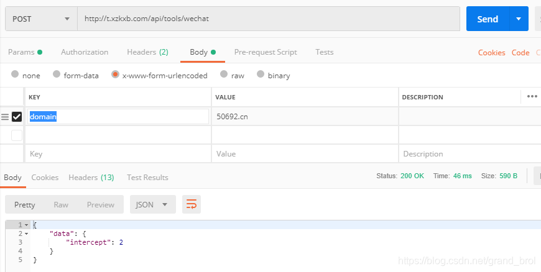Click the new Value placeholder field
This screenshot has width=541, height=272.
coord(305,154)
